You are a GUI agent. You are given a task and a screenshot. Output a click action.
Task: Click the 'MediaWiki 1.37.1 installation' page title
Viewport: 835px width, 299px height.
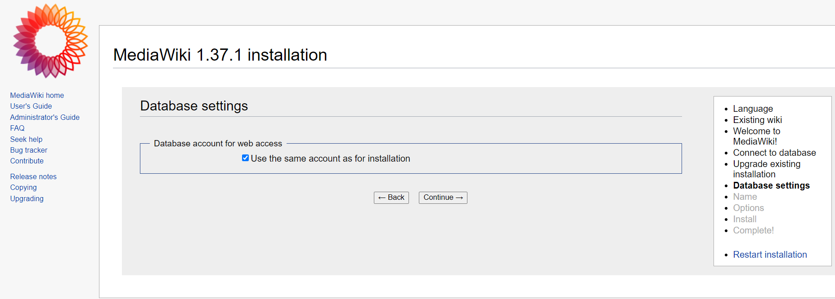(x=220, y=55)
